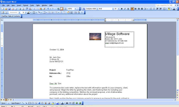This screenshot has width=179, height=107.
Task: Click the Insert WordArt icon
Action: click(x=39, y=103)
